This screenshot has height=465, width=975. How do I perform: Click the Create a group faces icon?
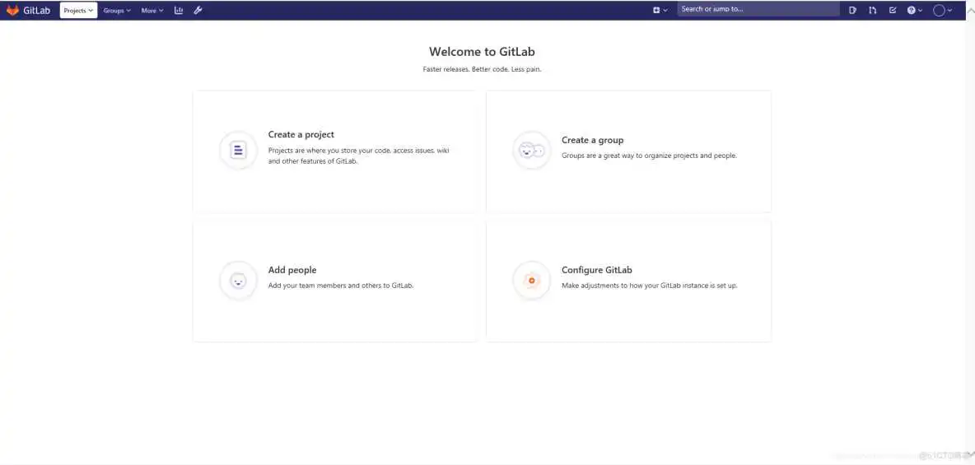pos(532,150)
